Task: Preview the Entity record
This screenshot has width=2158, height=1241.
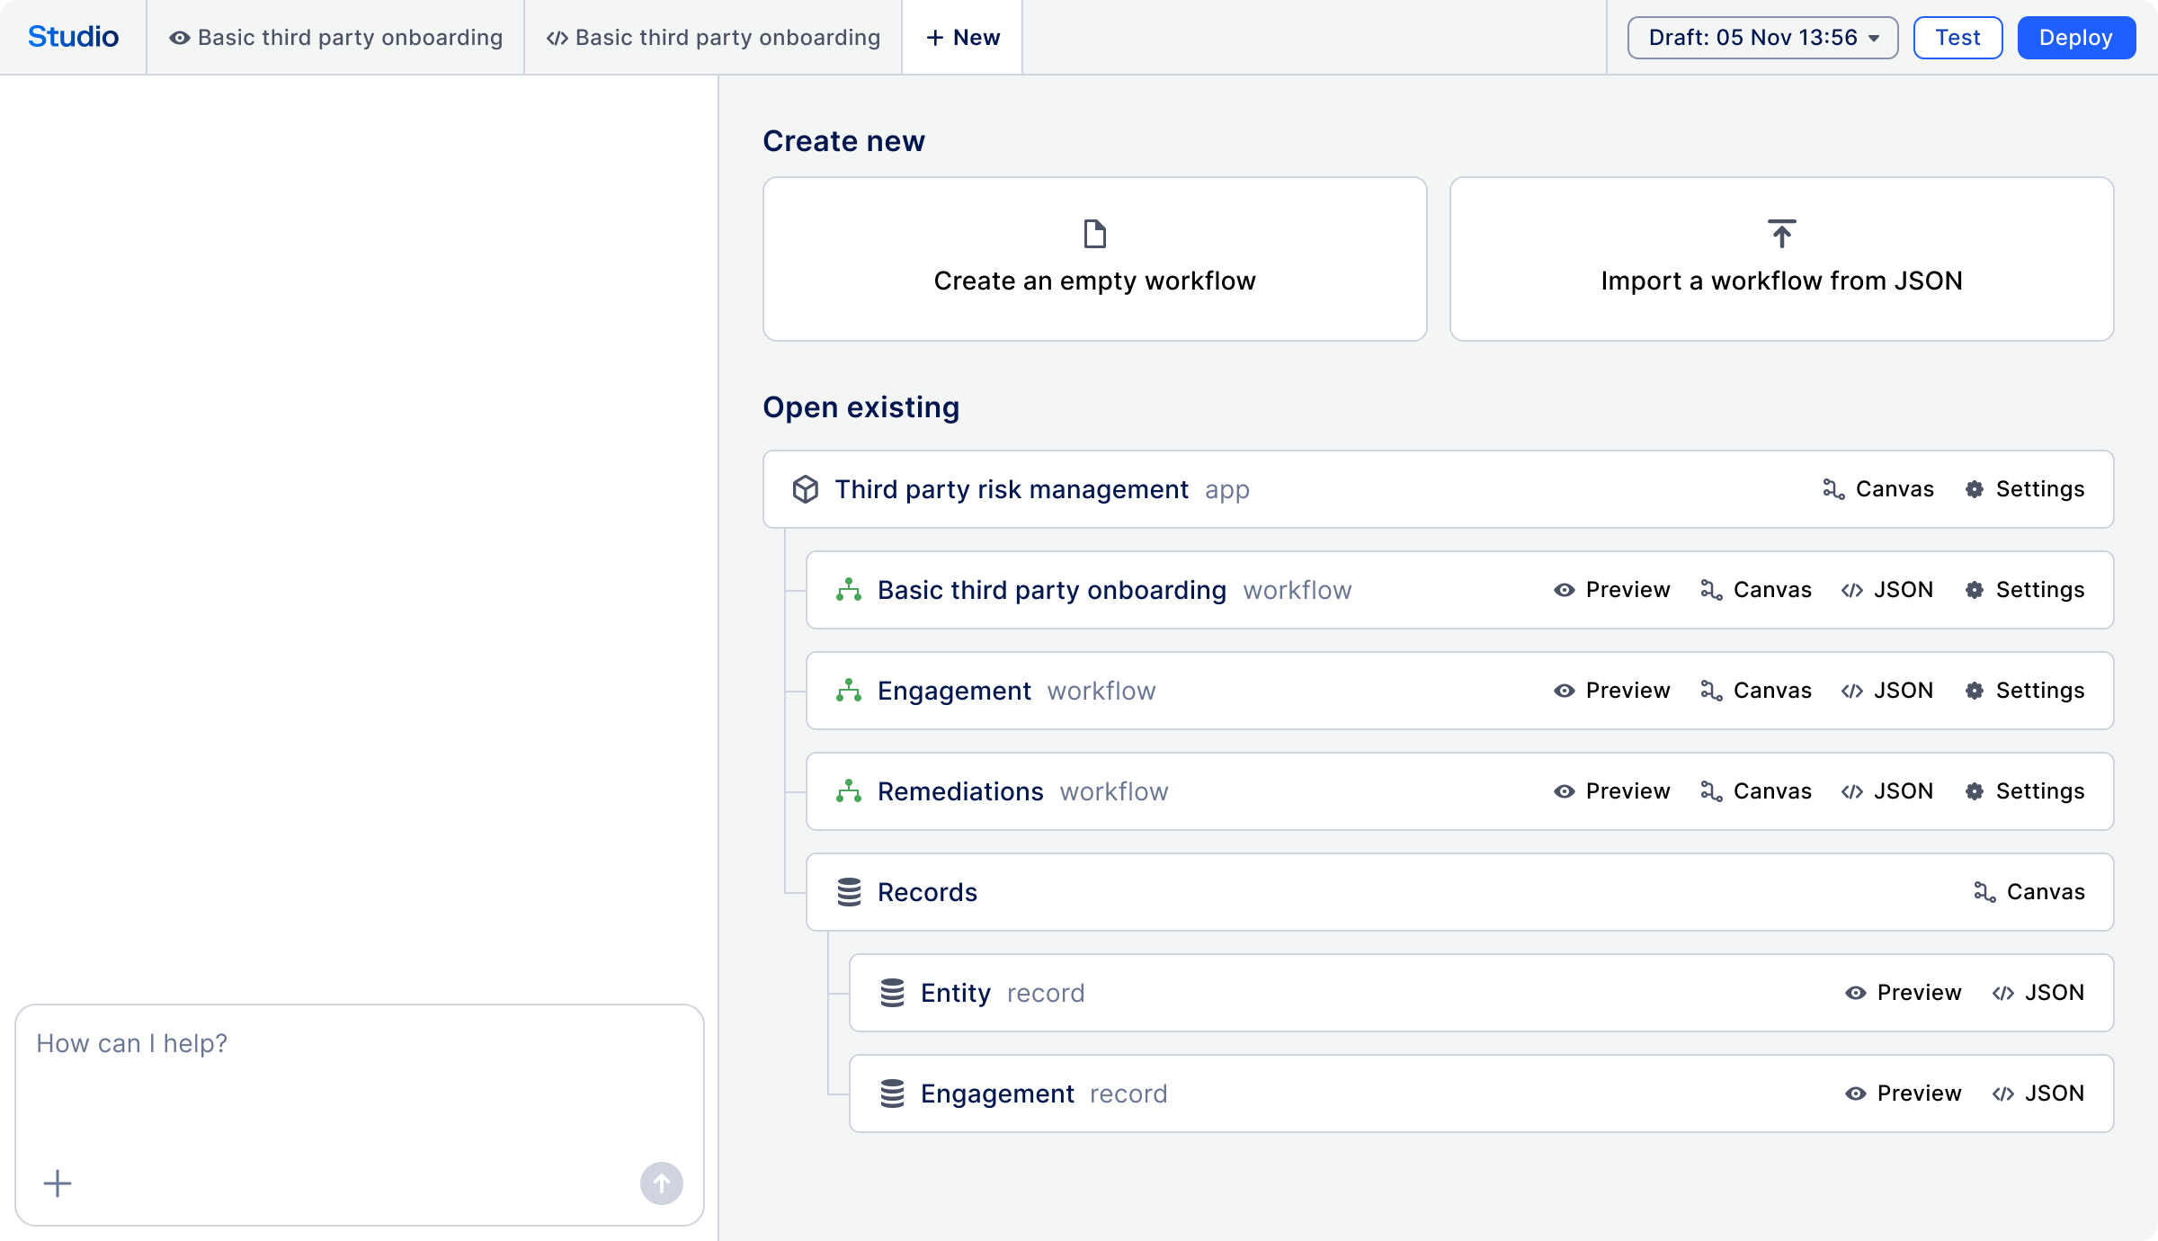Action: (x=1904, y=993)
